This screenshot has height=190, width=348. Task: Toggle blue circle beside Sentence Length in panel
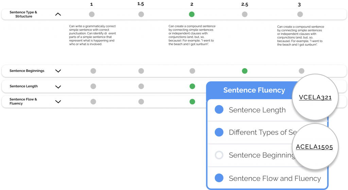click(x=219, y=109)
